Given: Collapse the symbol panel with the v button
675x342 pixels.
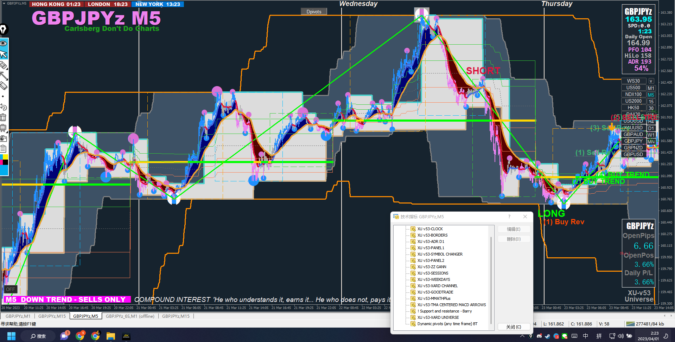Looking at the screenshot, I should coord(651,81).
